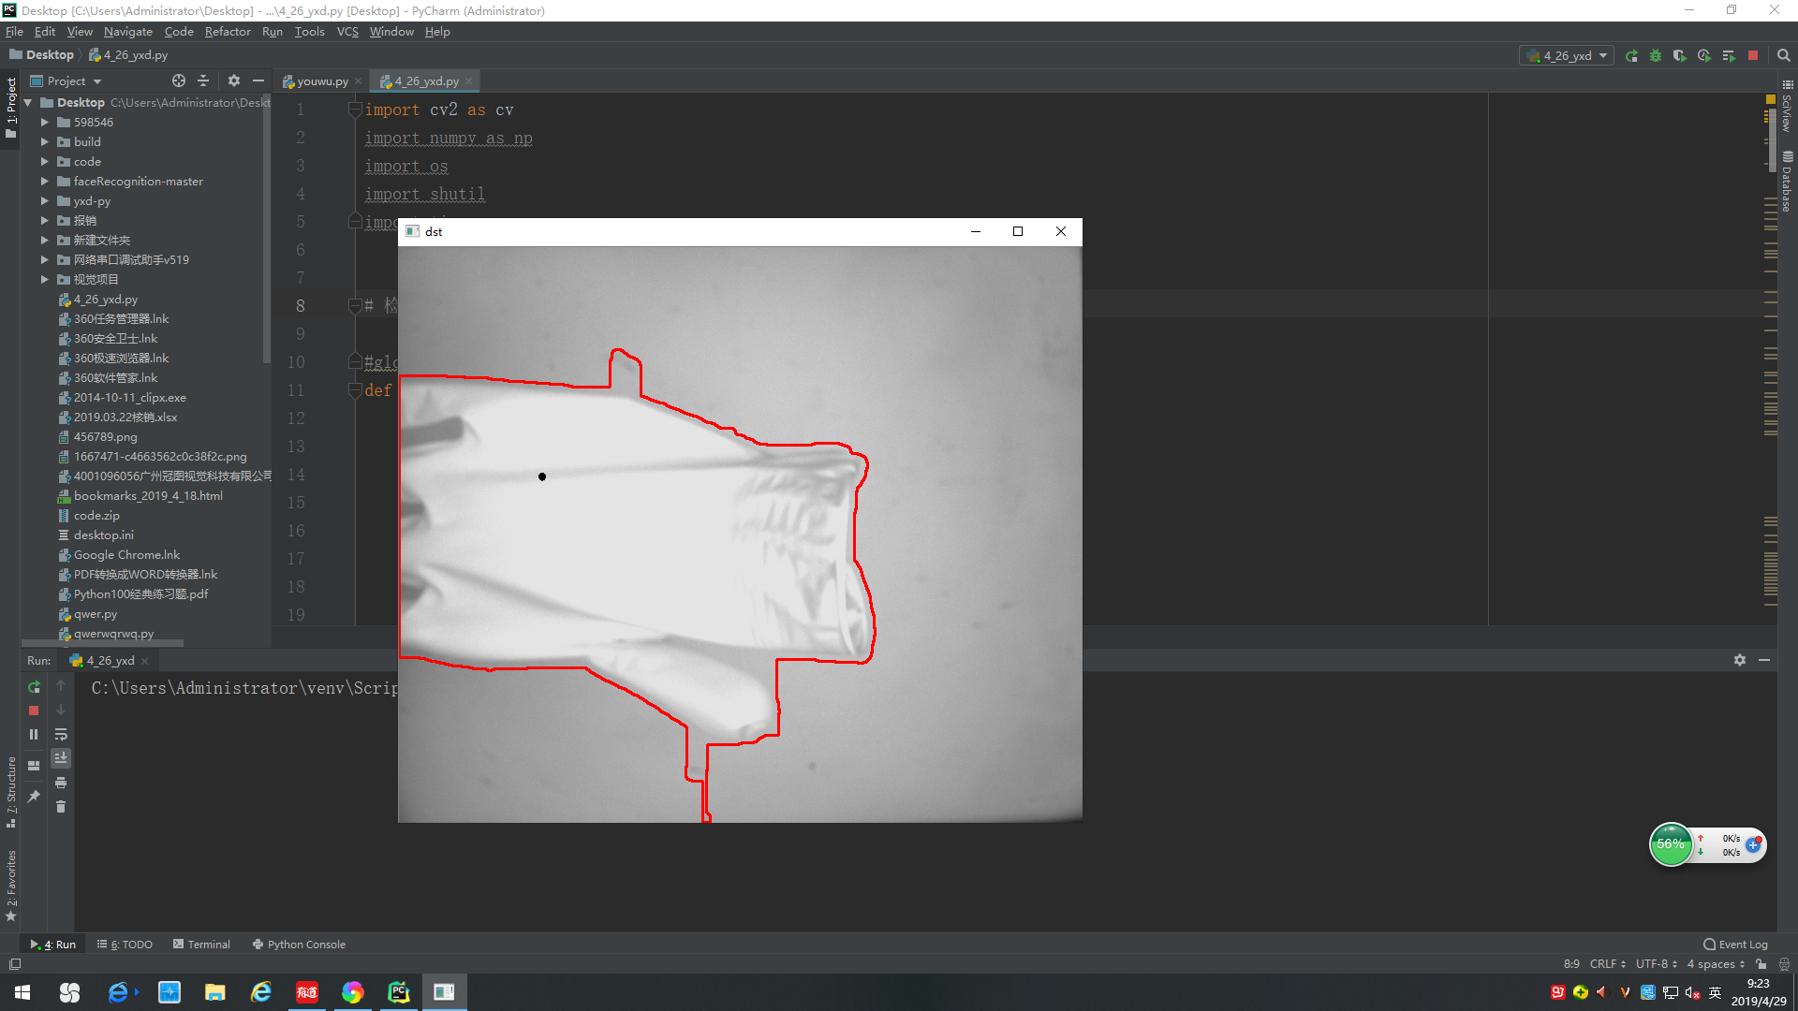Toggle scroll-to-end in the Run console
Screen dimensions: 1798x1011
(x=61, y=758)
